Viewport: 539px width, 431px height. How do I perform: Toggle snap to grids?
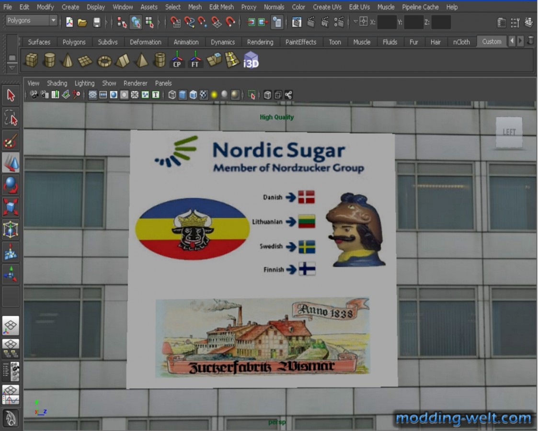click(176, 23)
